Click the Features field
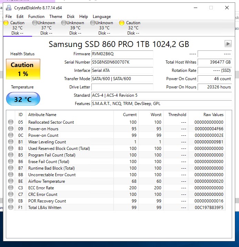The image size is (239, 247). click(161, 104)
